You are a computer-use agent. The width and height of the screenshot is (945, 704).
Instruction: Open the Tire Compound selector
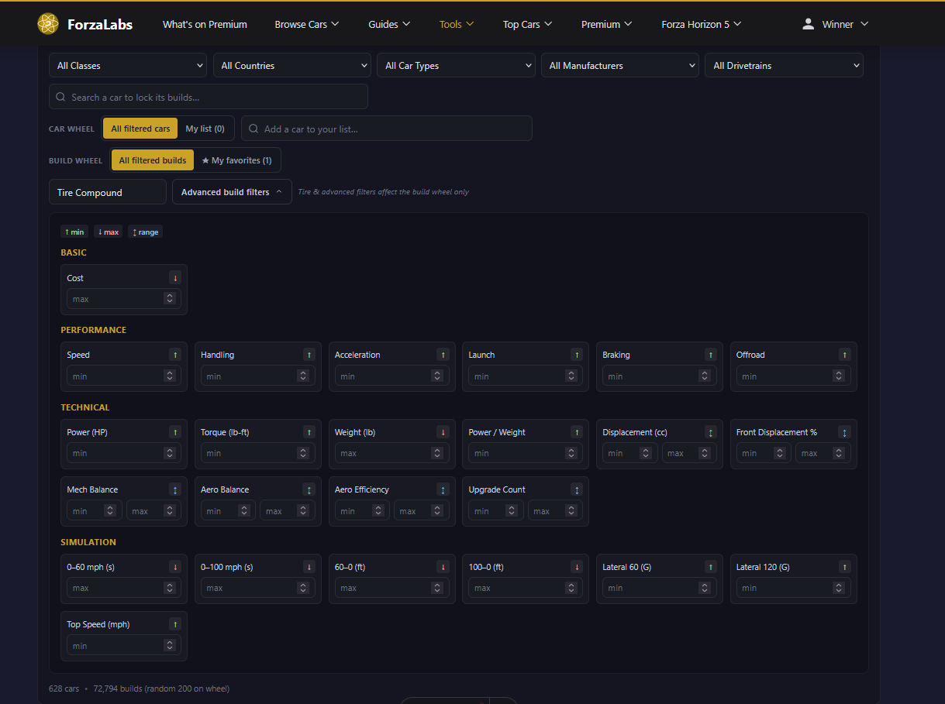[108, 192]
